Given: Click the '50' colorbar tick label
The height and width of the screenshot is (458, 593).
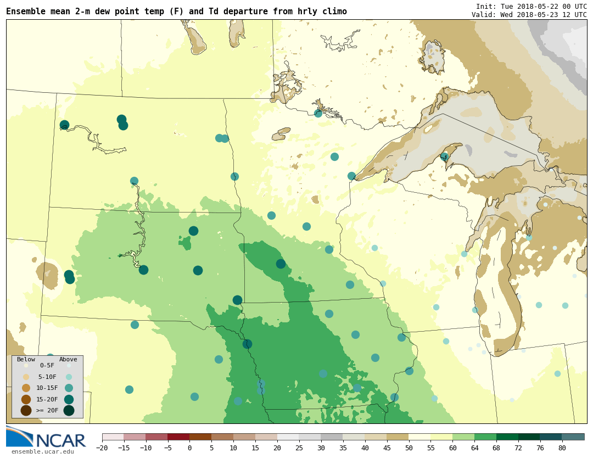Looking at the screenshot, I should [409, 448].
